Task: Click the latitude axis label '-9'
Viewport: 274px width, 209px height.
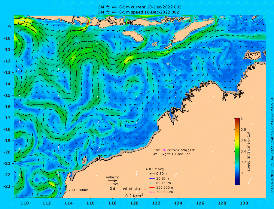Action: point(9,27)
